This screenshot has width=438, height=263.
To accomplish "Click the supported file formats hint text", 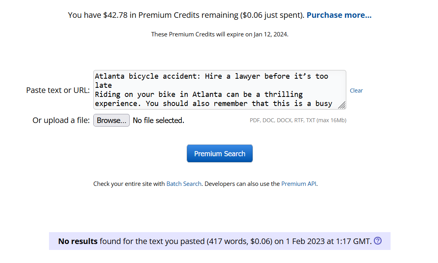I will coord(298,120).
